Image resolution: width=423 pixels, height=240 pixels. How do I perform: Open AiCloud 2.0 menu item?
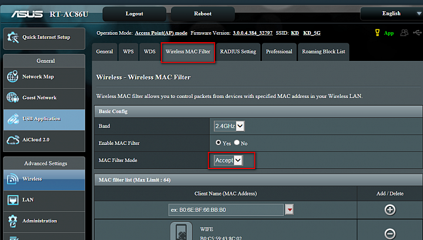tap(44, 141)
